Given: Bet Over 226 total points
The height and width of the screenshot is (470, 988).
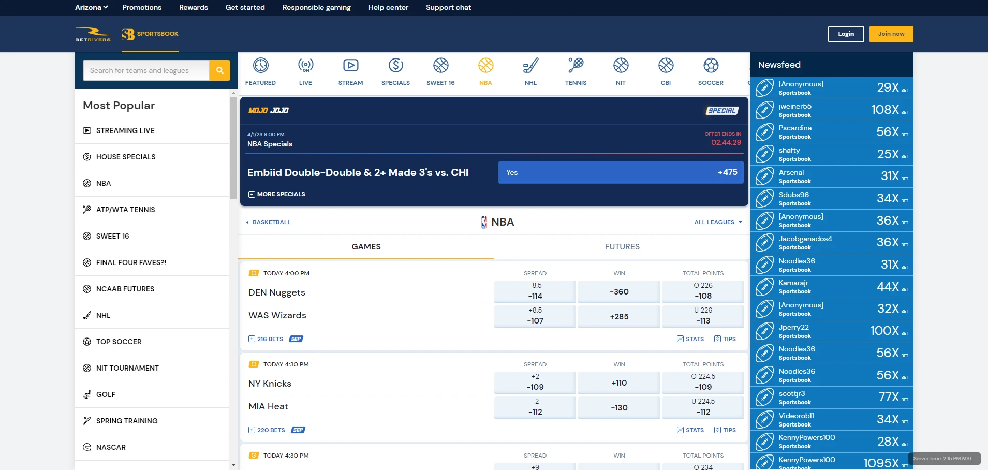Looking at the screenshot, I should [x=703, y=291].
